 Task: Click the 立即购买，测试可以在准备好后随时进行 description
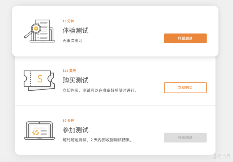click(x=100, y=90)
